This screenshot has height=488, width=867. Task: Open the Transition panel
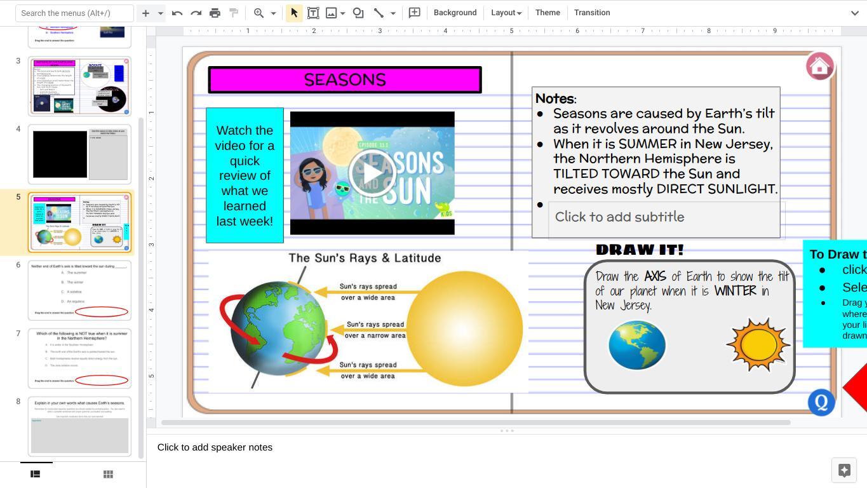591,13
